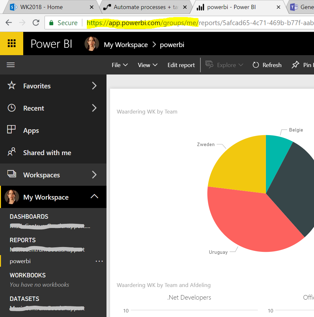Image resolution: width=314 pixels, height=317 pixels.
Task: Open Shared with me in navigation
Action: [47, 153]
